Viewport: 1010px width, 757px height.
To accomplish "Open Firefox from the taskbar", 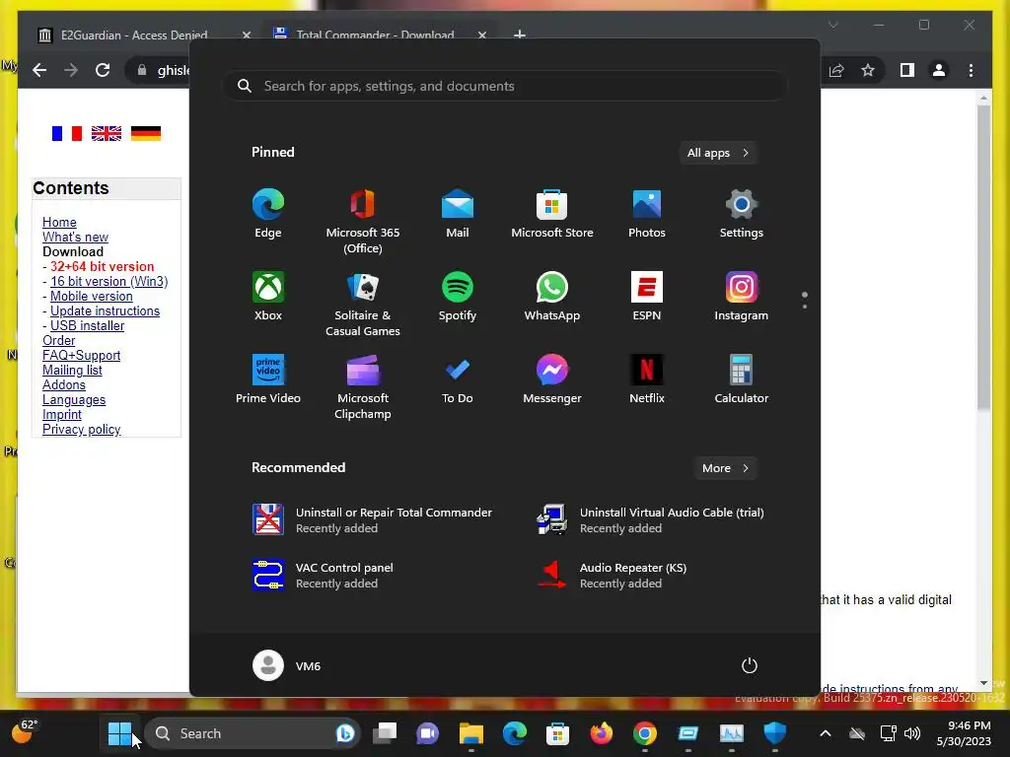I will click(x=601, y=733).
